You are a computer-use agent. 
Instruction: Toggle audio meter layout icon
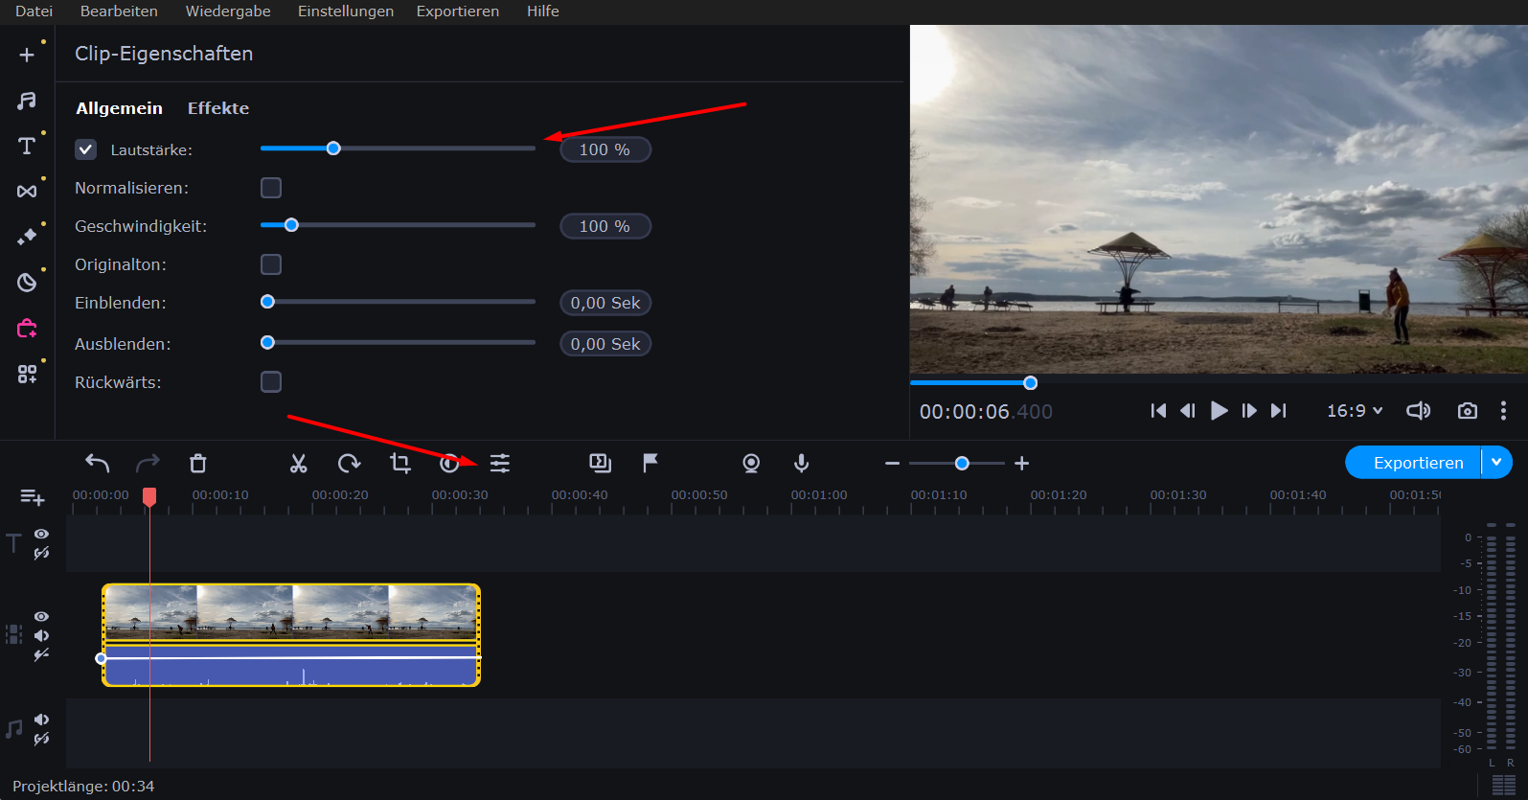1504,786
